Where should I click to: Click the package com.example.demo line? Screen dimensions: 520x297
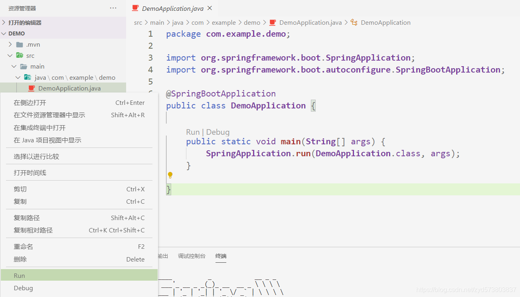228,34
